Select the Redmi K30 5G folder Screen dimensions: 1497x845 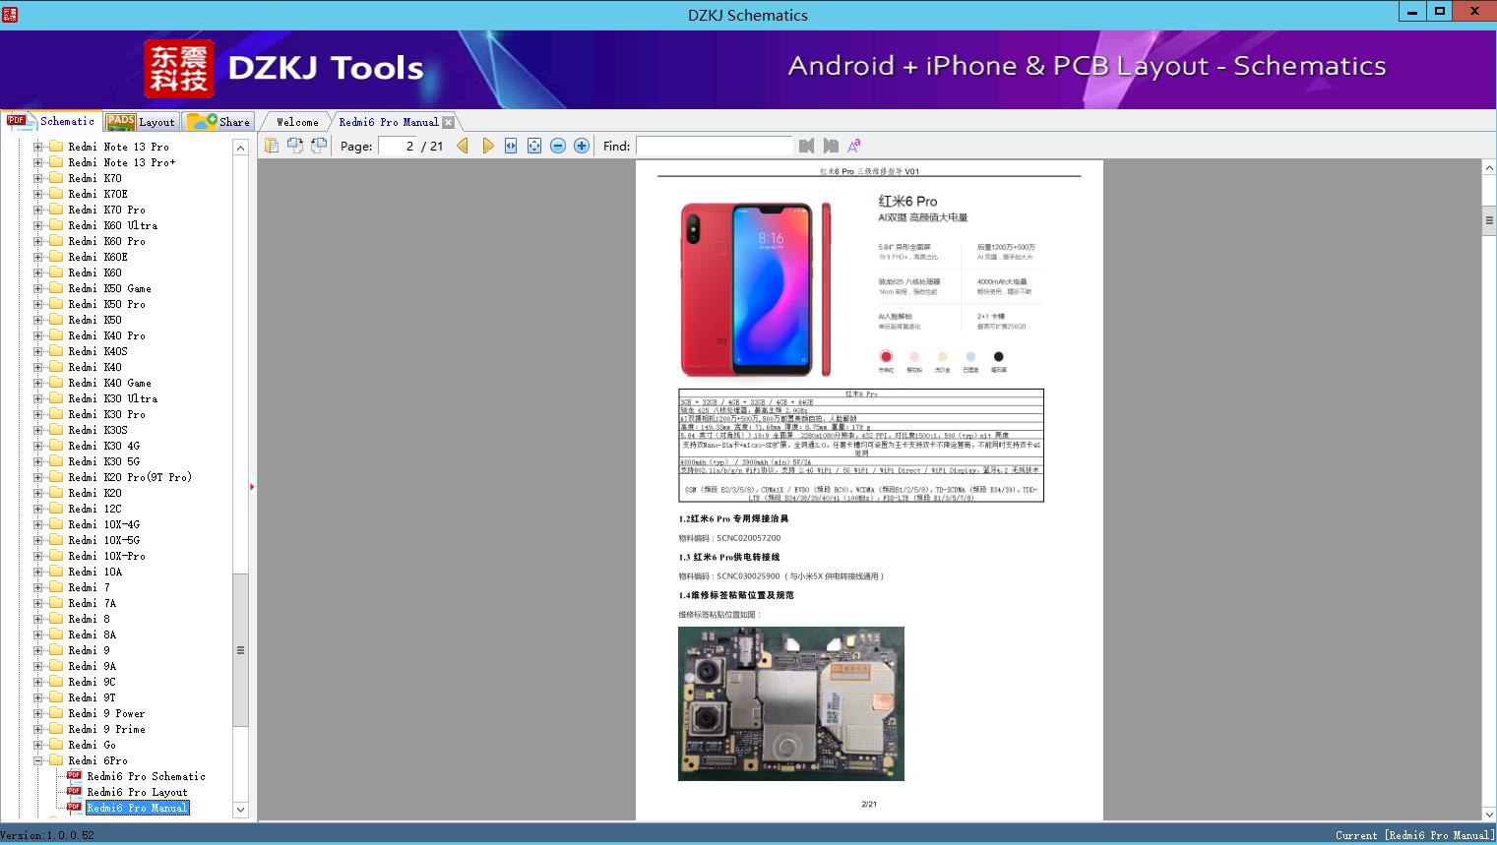click(x=103, y=461)
